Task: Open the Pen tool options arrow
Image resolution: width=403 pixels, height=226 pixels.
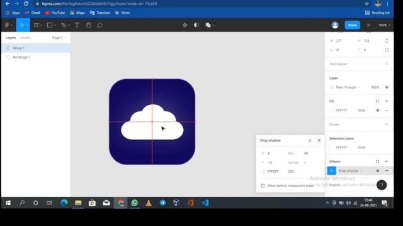Action: pyautogui.click(x=69, y=25)
